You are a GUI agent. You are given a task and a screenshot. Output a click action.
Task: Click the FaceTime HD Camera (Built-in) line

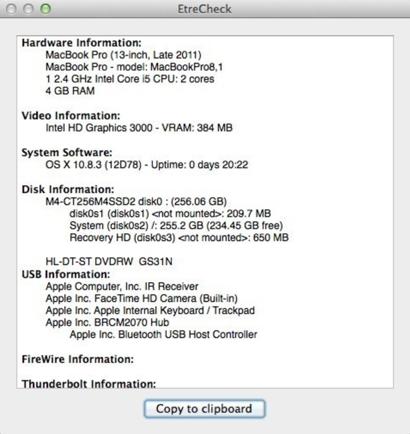click(141, 298)
